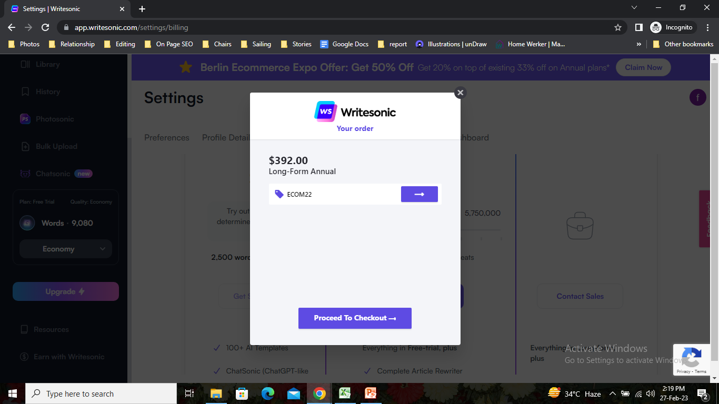Expand hidden bookmarks chevron
The image size is (719, 404).
(x=639, y=44)
